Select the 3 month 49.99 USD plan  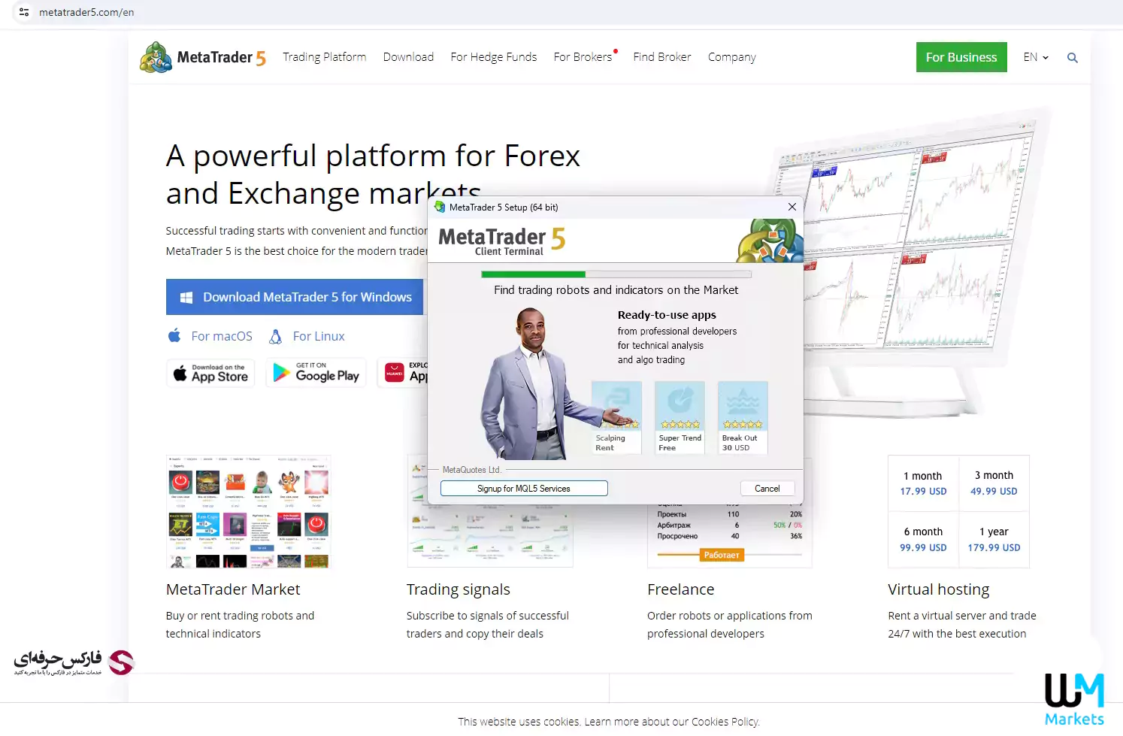pyautogui.click(x=994, y=483)
